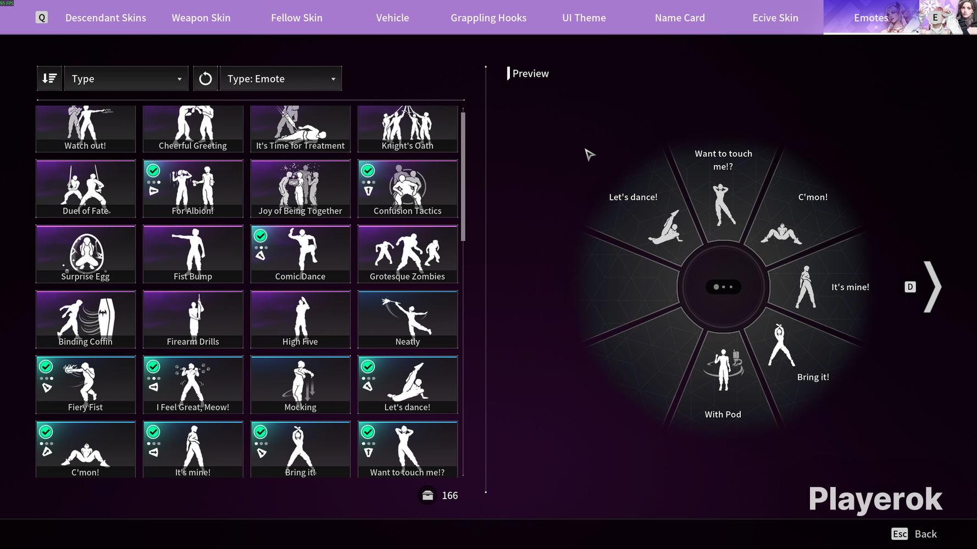The width and height of the screenshot is (977, 549).
Task: Switch to the Descendant Skins tab
Action: (106, 18)
